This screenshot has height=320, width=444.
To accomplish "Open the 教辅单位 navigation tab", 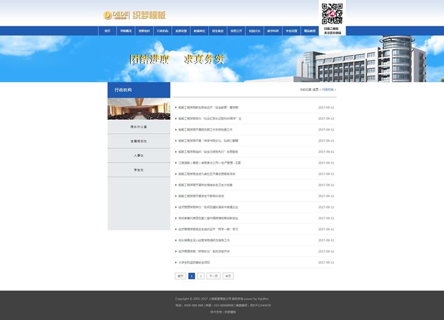I will [199, 31].
